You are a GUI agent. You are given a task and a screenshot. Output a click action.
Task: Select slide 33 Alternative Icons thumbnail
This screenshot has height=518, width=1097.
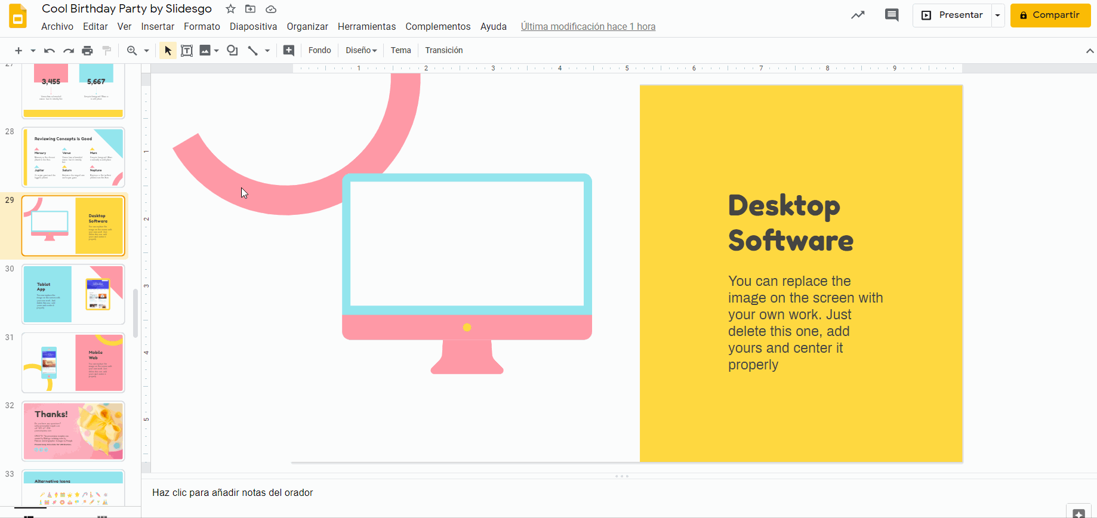(x=73, y=488)
